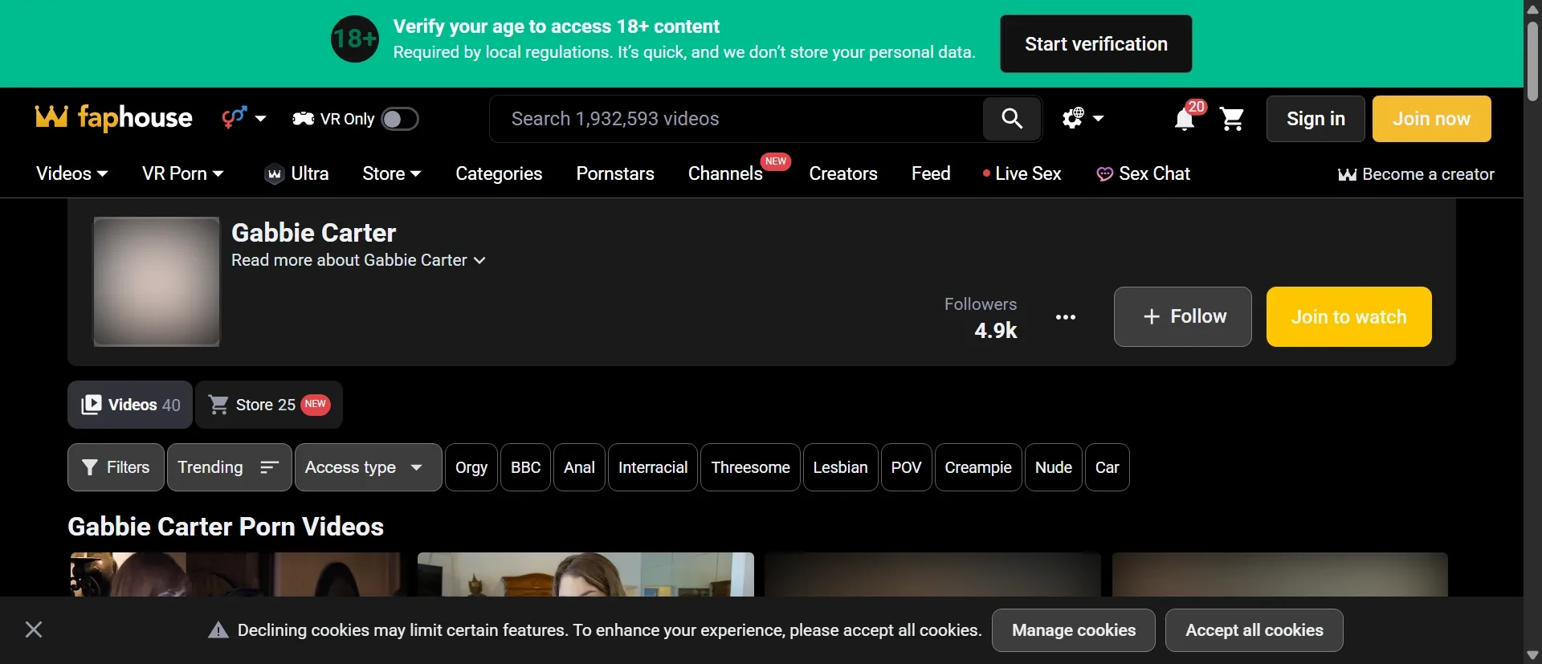Click Join to watch button
This screenshot has height=664, width=1542.
pyautogui.click(x=1349, y=316)
